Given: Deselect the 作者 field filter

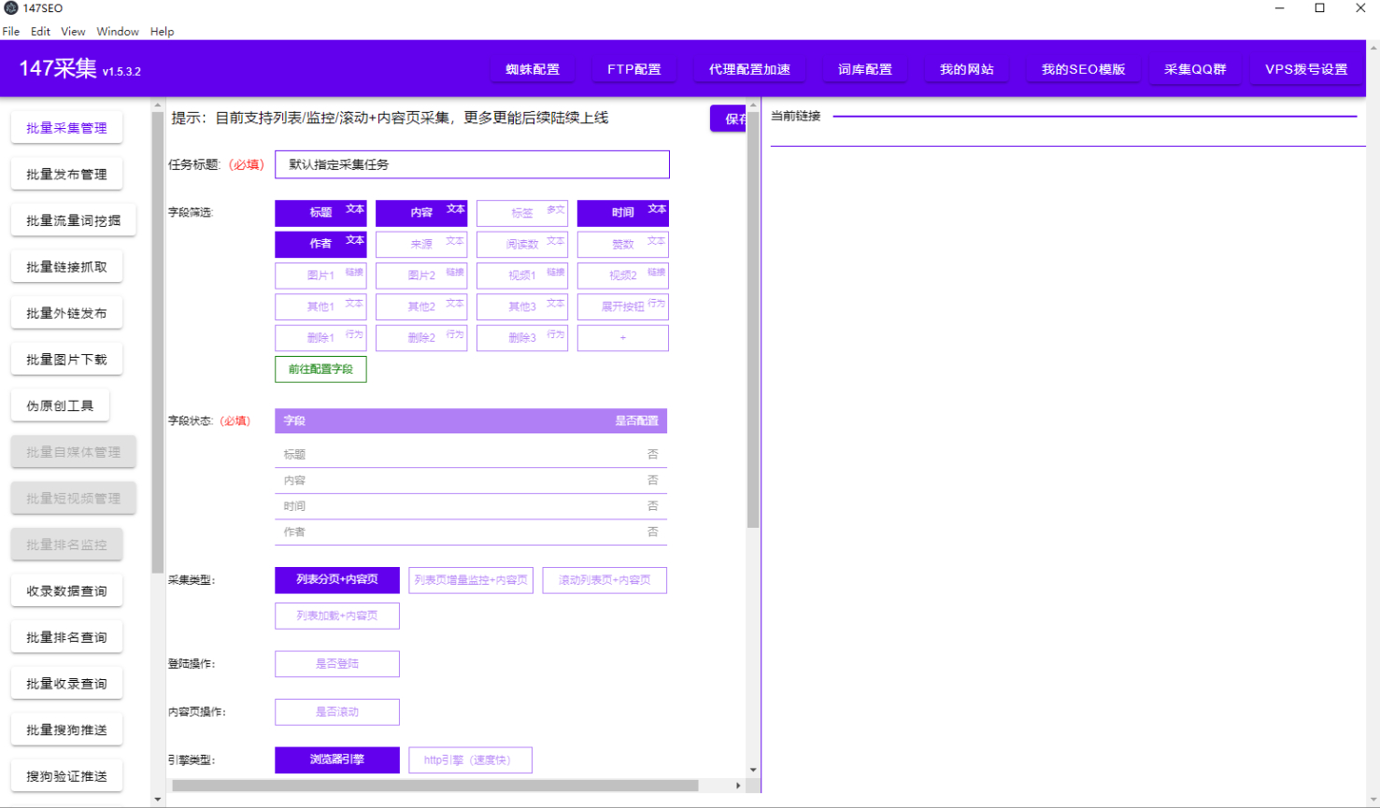Looking at the screenshot, I should click(x=320, y=245).
